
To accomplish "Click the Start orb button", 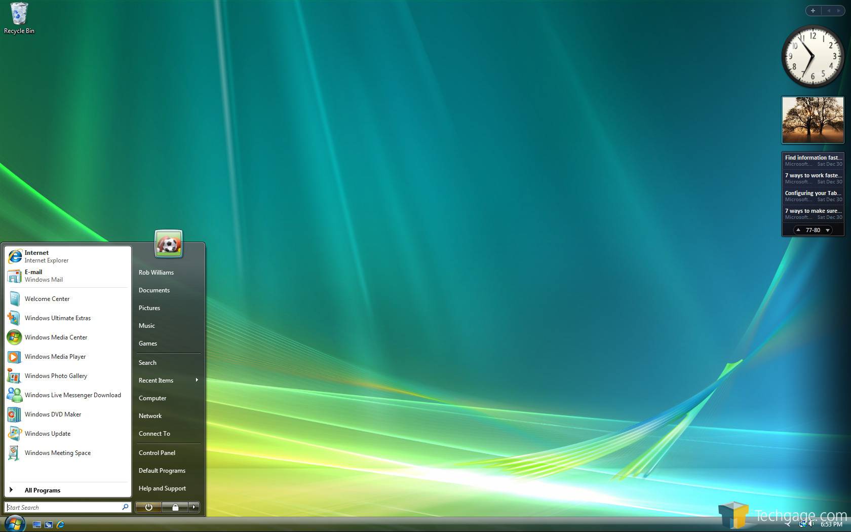I will [14, 523].
